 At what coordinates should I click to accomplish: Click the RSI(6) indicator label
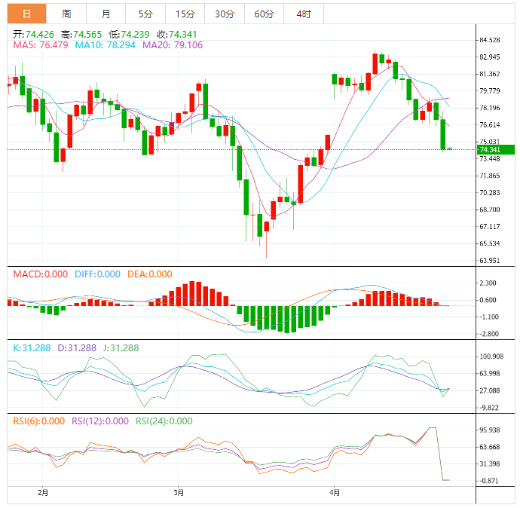point(39,421)
